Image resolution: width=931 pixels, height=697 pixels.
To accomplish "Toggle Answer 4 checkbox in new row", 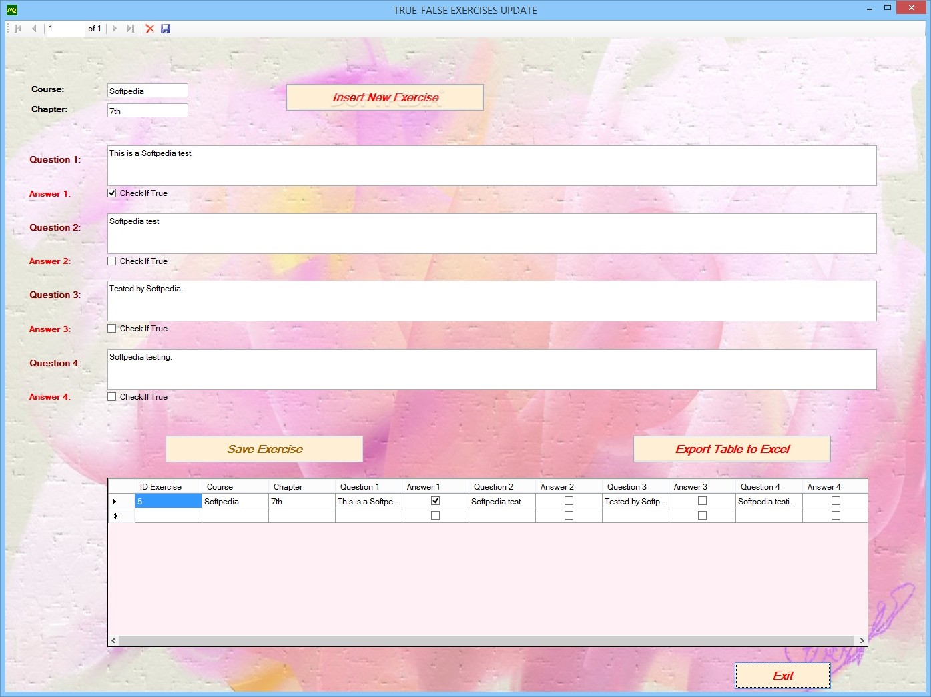I will point(836,516).
